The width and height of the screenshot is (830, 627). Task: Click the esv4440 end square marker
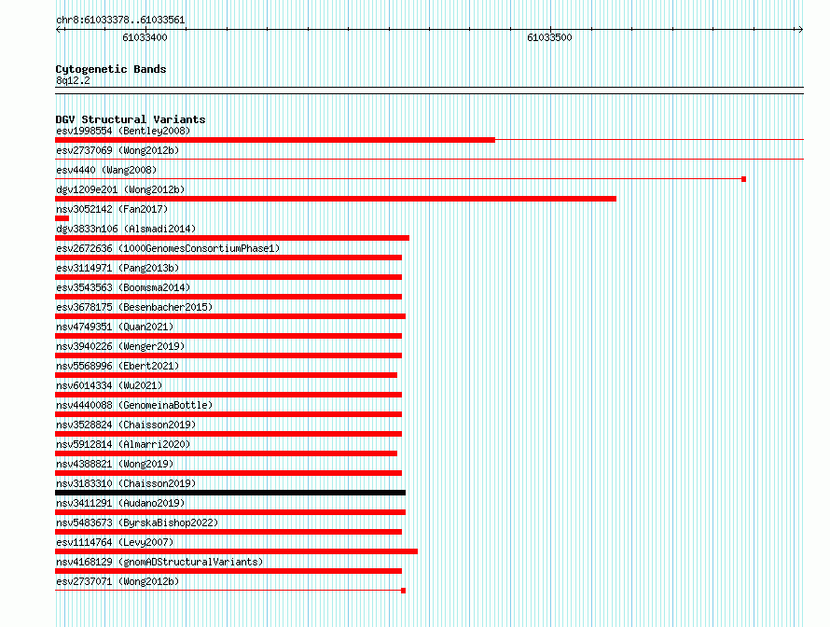pos(743,179)
